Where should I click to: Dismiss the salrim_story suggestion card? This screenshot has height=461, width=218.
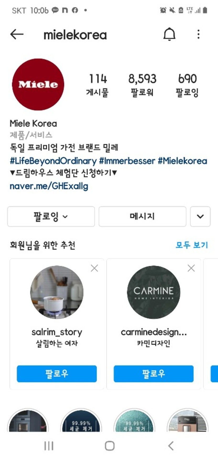point(94,268)
